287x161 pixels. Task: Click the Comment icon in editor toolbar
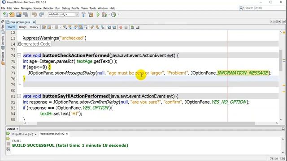[133, 27]
